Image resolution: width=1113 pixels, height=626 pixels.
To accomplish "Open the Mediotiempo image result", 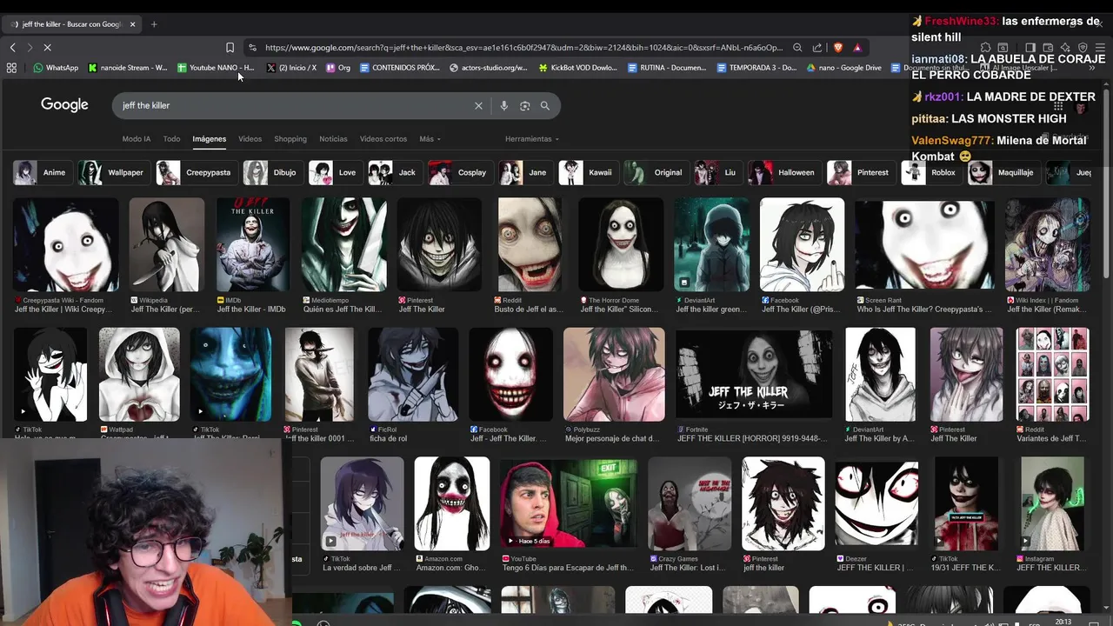I will tap(343, 244).
